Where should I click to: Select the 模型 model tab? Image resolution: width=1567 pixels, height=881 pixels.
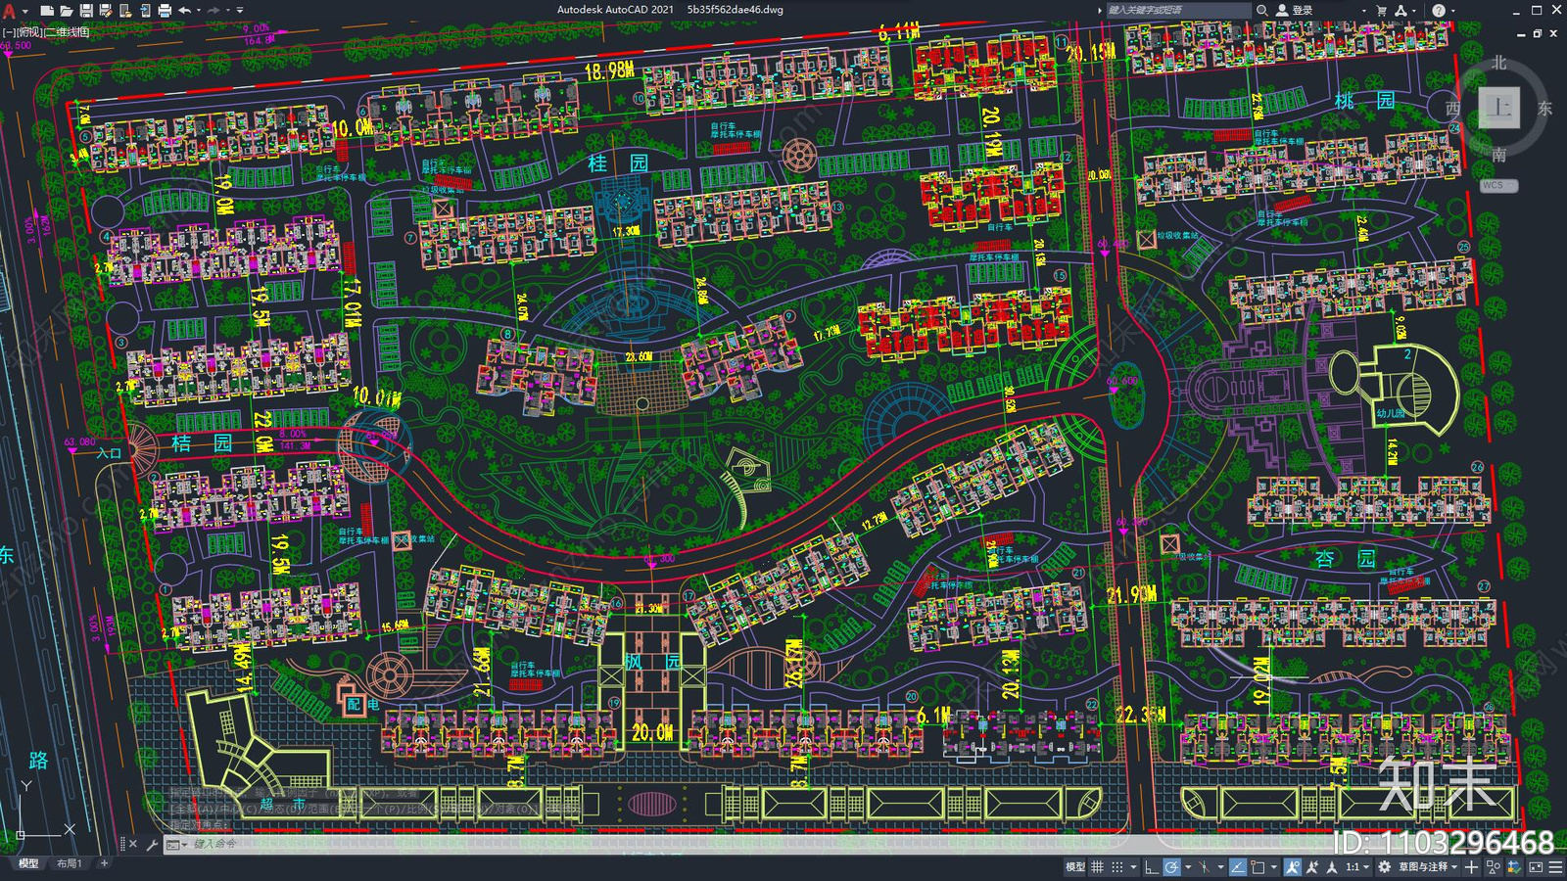click(28, 863)
